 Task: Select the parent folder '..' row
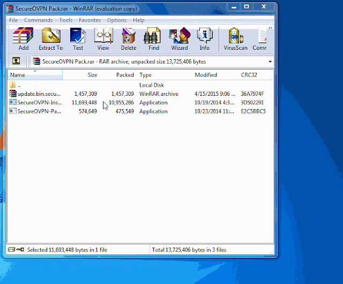coord(140,85)
